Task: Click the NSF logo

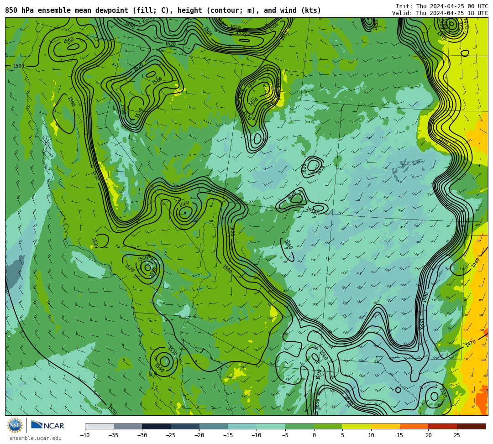Action: (x=15, y=425)
